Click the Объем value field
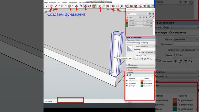 (148, 56)
